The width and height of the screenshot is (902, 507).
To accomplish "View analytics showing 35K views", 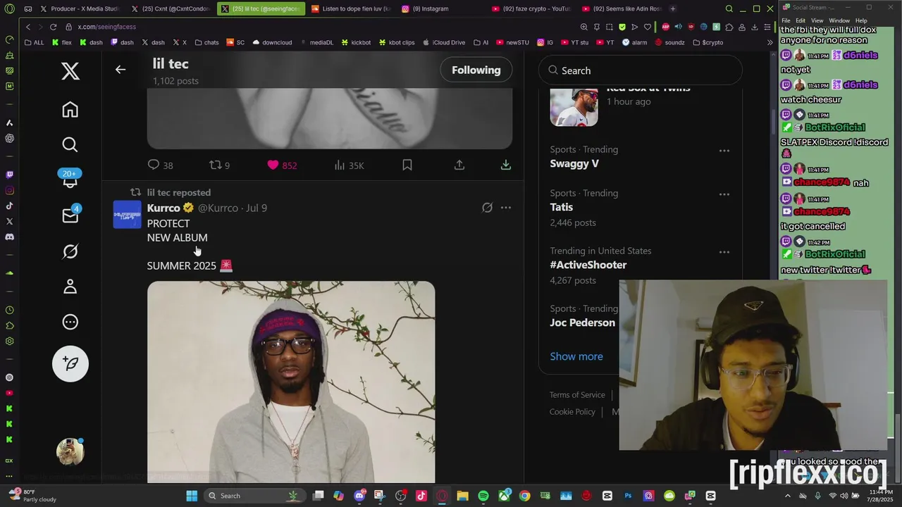I will (349, 165).
